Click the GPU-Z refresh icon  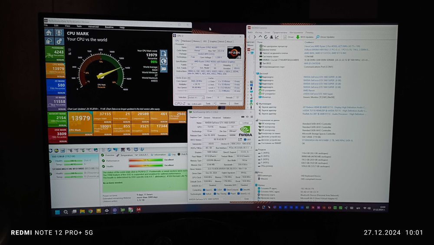247,117
